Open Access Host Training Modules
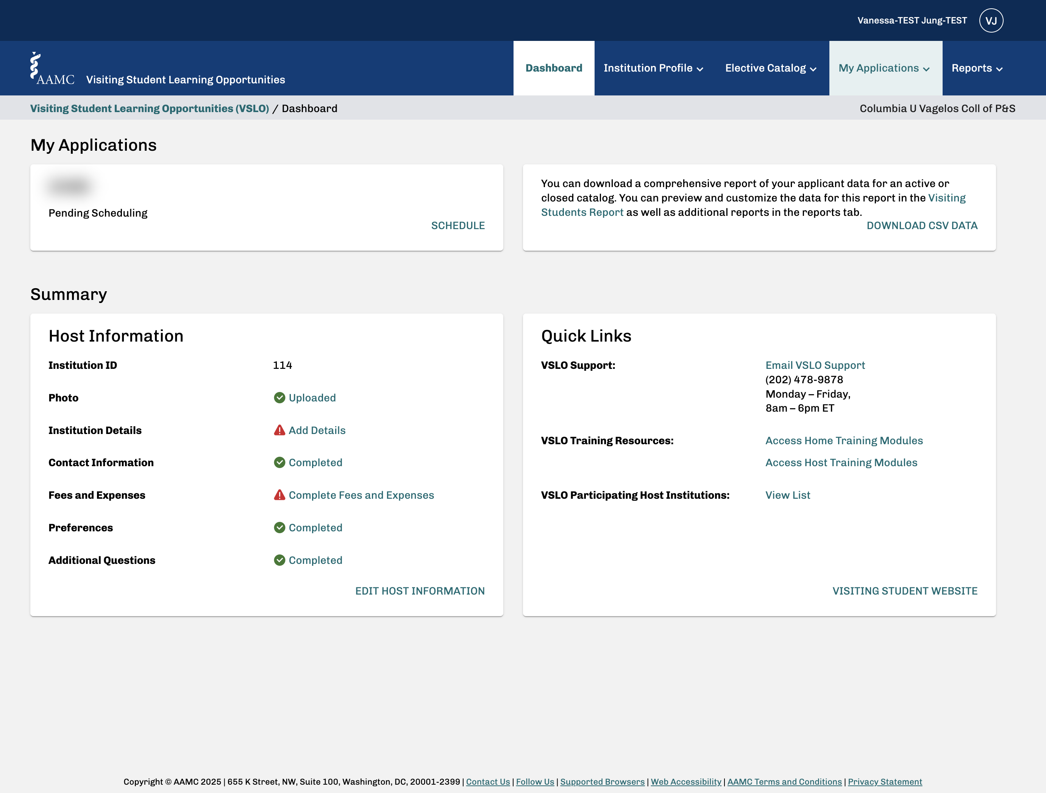The image size is (1046, 793). coord(841,462)
